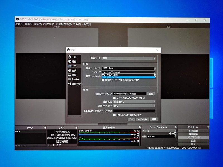223x167 pixels.
Task: Click OBS Studio logo in main title bar
Action: pyautogui.click(x=18, y=19)
